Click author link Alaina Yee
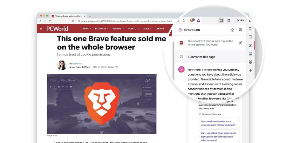The height and width of the screenshot is (143, 286). (x=77, y=64)
